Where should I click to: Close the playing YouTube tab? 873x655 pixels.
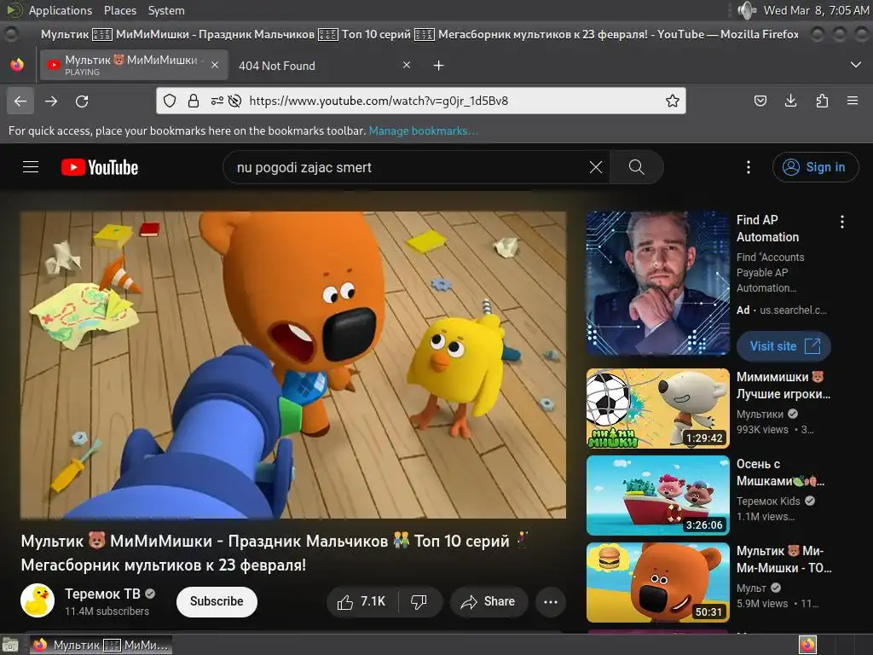[x=214, y=65]
